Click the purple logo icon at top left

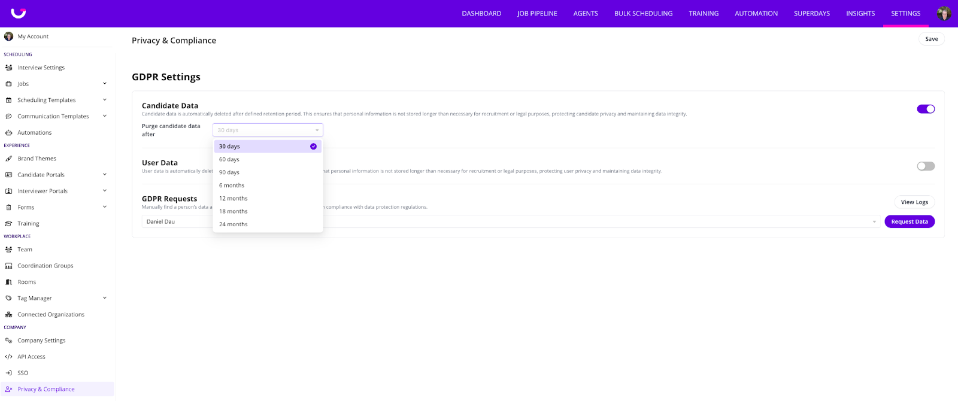[x=18, y=13]
